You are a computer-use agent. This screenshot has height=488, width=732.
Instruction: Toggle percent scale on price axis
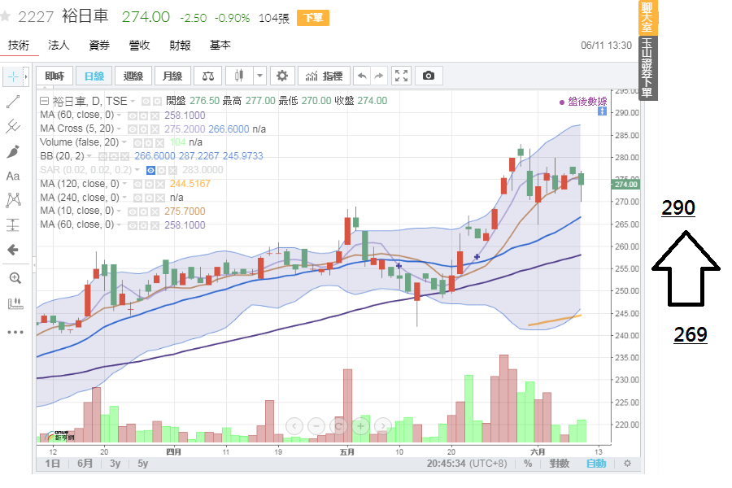528,464
